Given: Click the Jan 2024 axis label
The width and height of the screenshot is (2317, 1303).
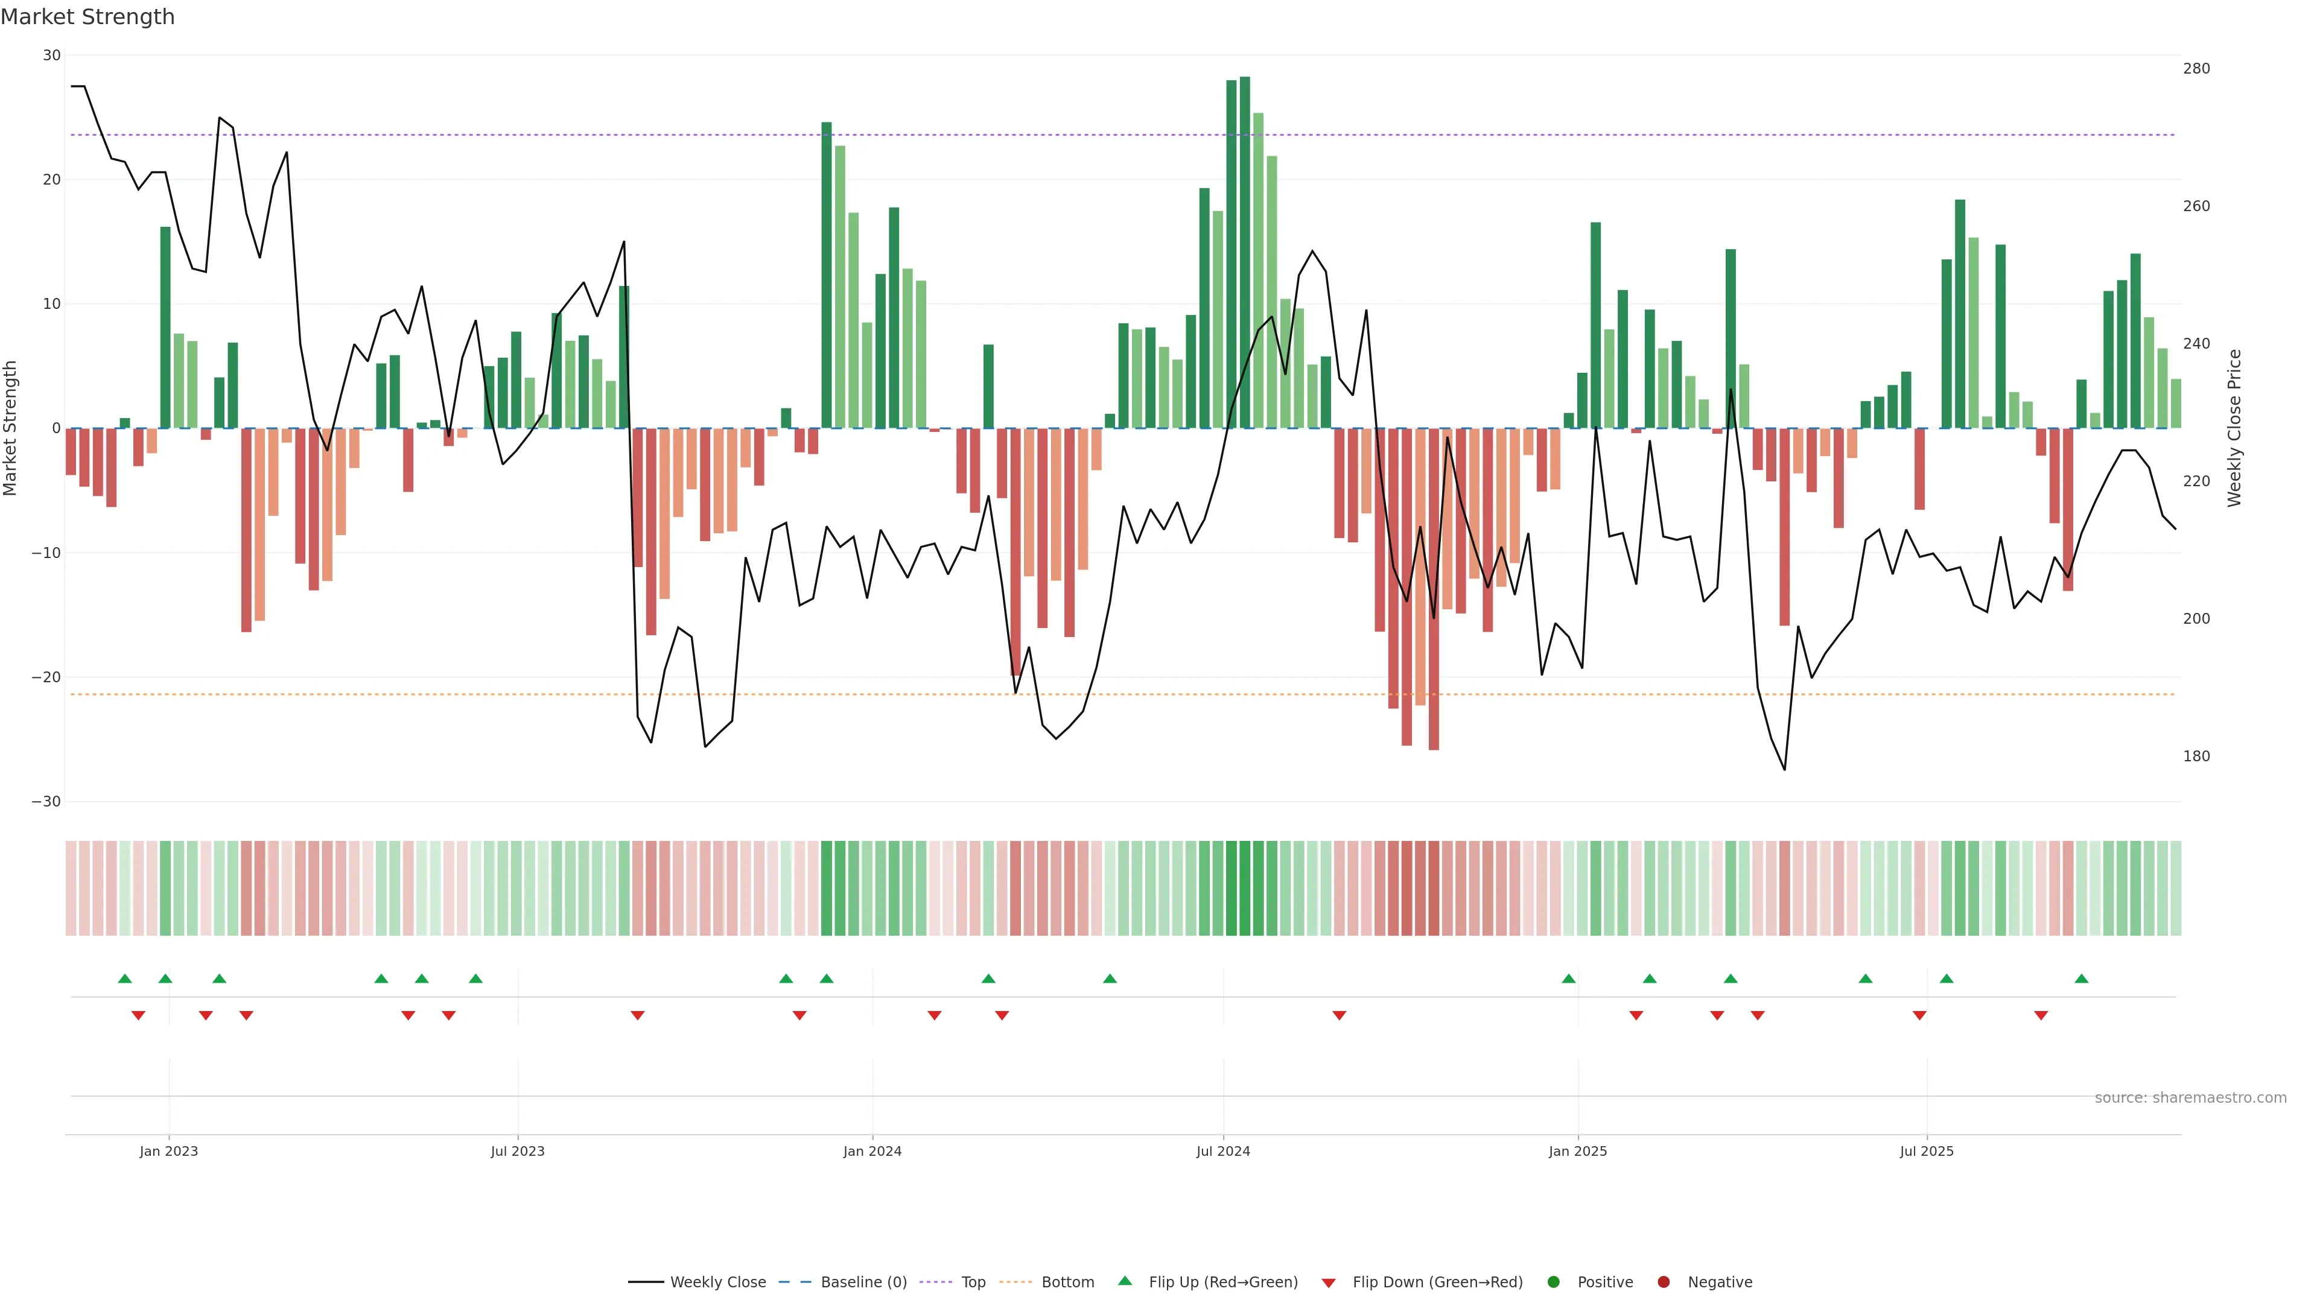Looking at the screenshot, I should (x=871, y=1151).
